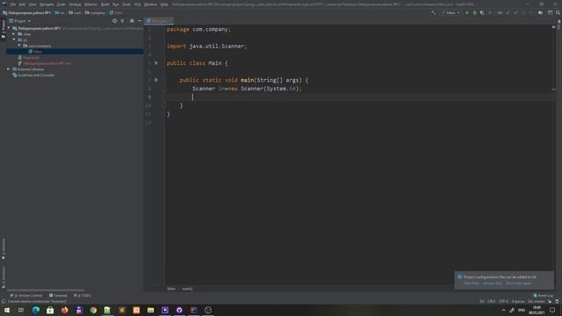The image size is (562, 316).
Task: Open the TODO tool window
Action: (x=83, y=296)
